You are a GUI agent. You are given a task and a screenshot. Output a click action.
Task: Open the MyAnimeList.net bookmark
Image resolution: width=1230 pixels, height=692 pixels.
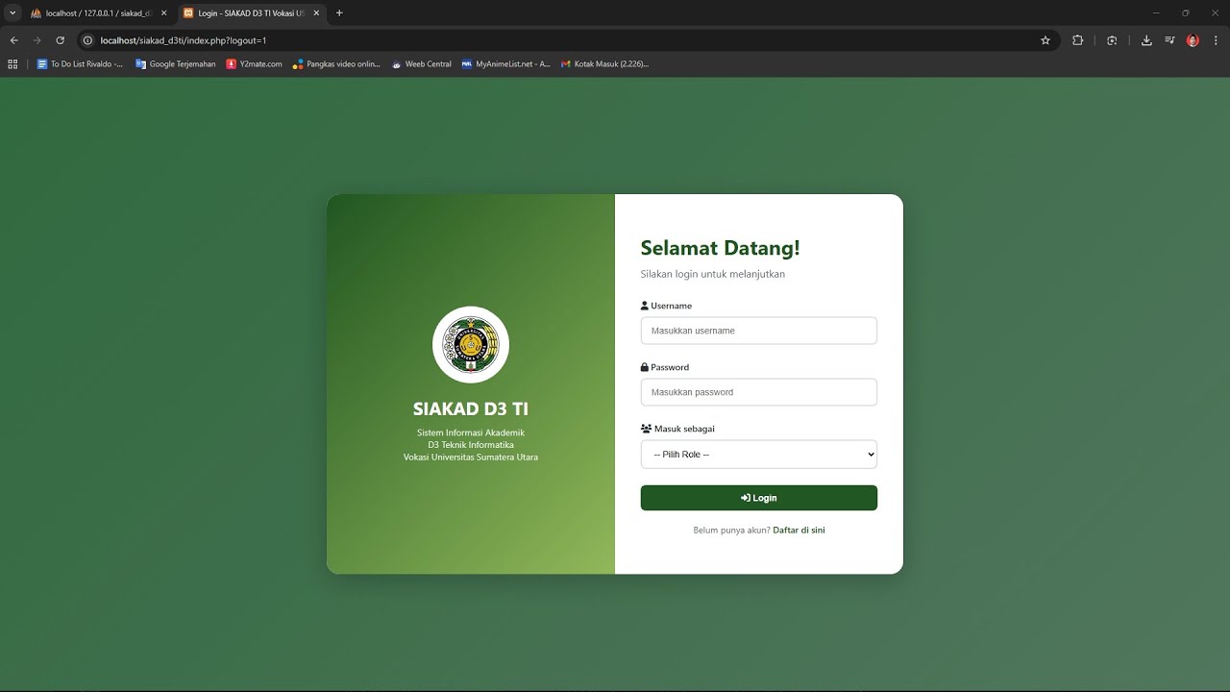506,64
